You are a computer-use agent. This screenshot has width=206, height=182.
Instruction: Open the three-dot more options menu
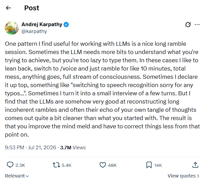197,24
